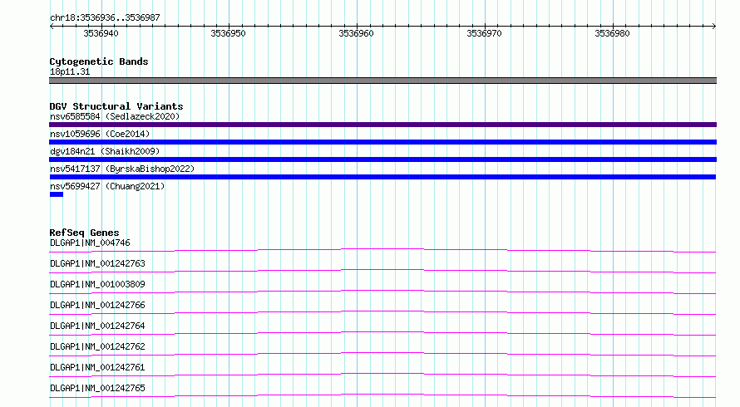This screenshot has width=740, height=407.
Task: Select variant label dgv184n21 (Shaikh2009)
Action: pos(105,151)
